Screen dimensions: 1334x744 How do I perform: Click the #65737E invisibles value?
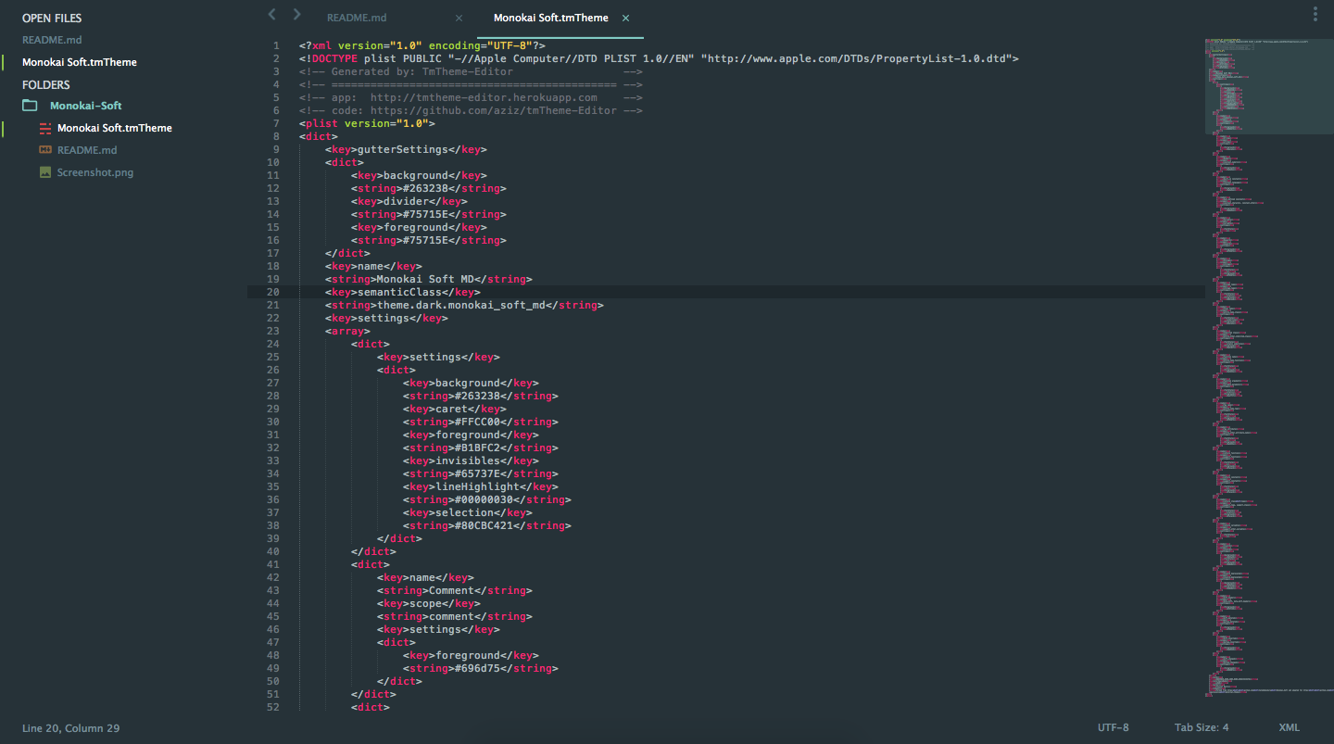click(477, 473)
